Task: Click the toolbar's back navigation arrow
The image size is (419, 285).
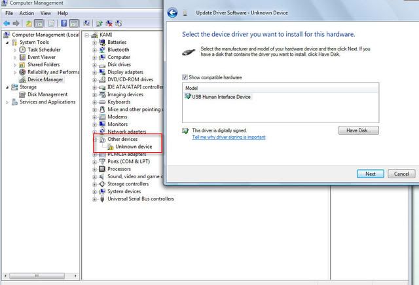Action: pyautogui.click(x=8, y=24)
